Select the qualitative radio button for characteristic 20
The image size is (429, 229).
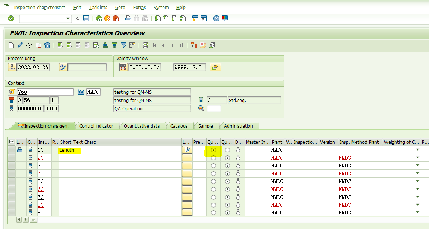[227, 158]
